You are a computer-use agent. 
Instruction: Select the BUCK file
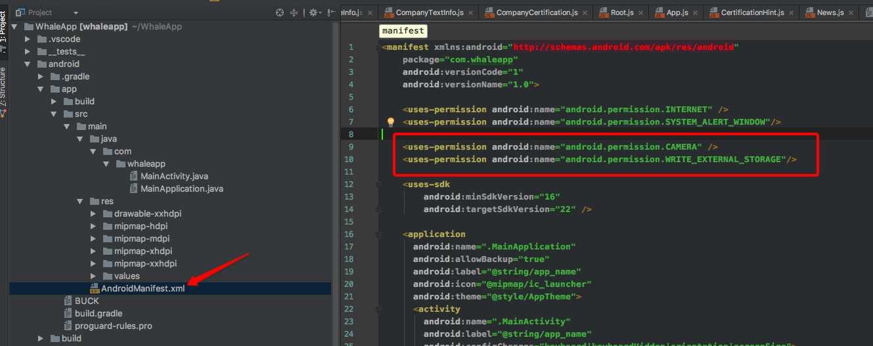[x=87, y=301]
